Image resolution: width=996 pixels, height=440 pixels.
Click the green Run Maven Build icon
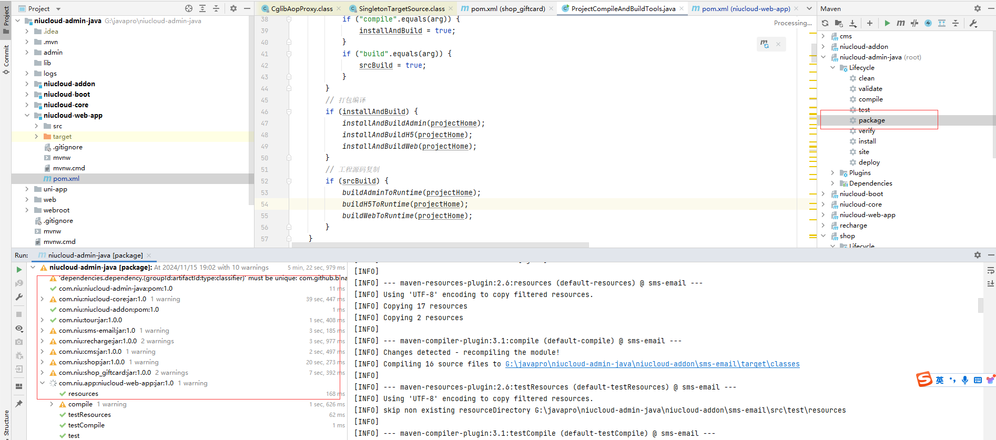click(887, 23)
